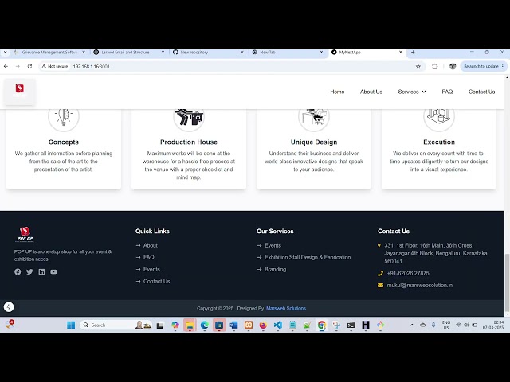Click Events under Our Services
This screenshot has height=382, width=510.
click(x=273, y=245)
